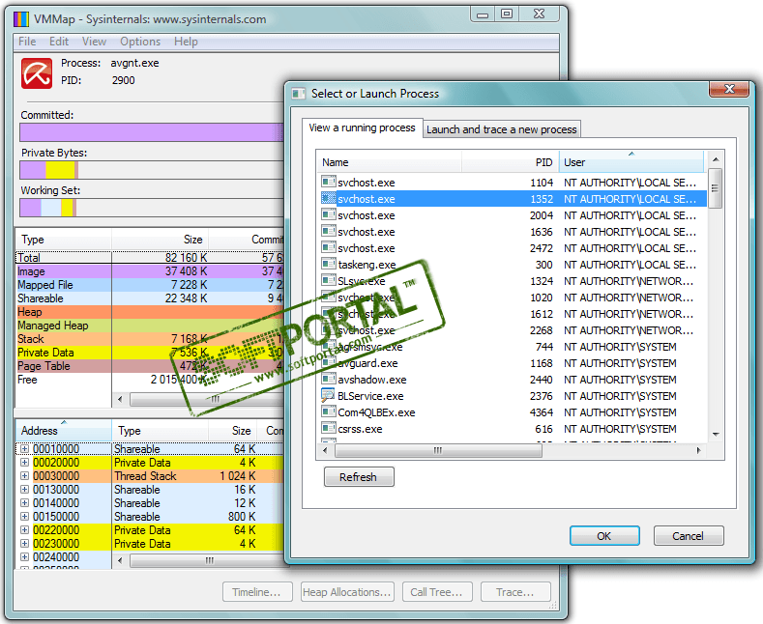Screen dimensions: 763x624
Task: Sort process list by Name column
Action: click(x=390, y=162)
